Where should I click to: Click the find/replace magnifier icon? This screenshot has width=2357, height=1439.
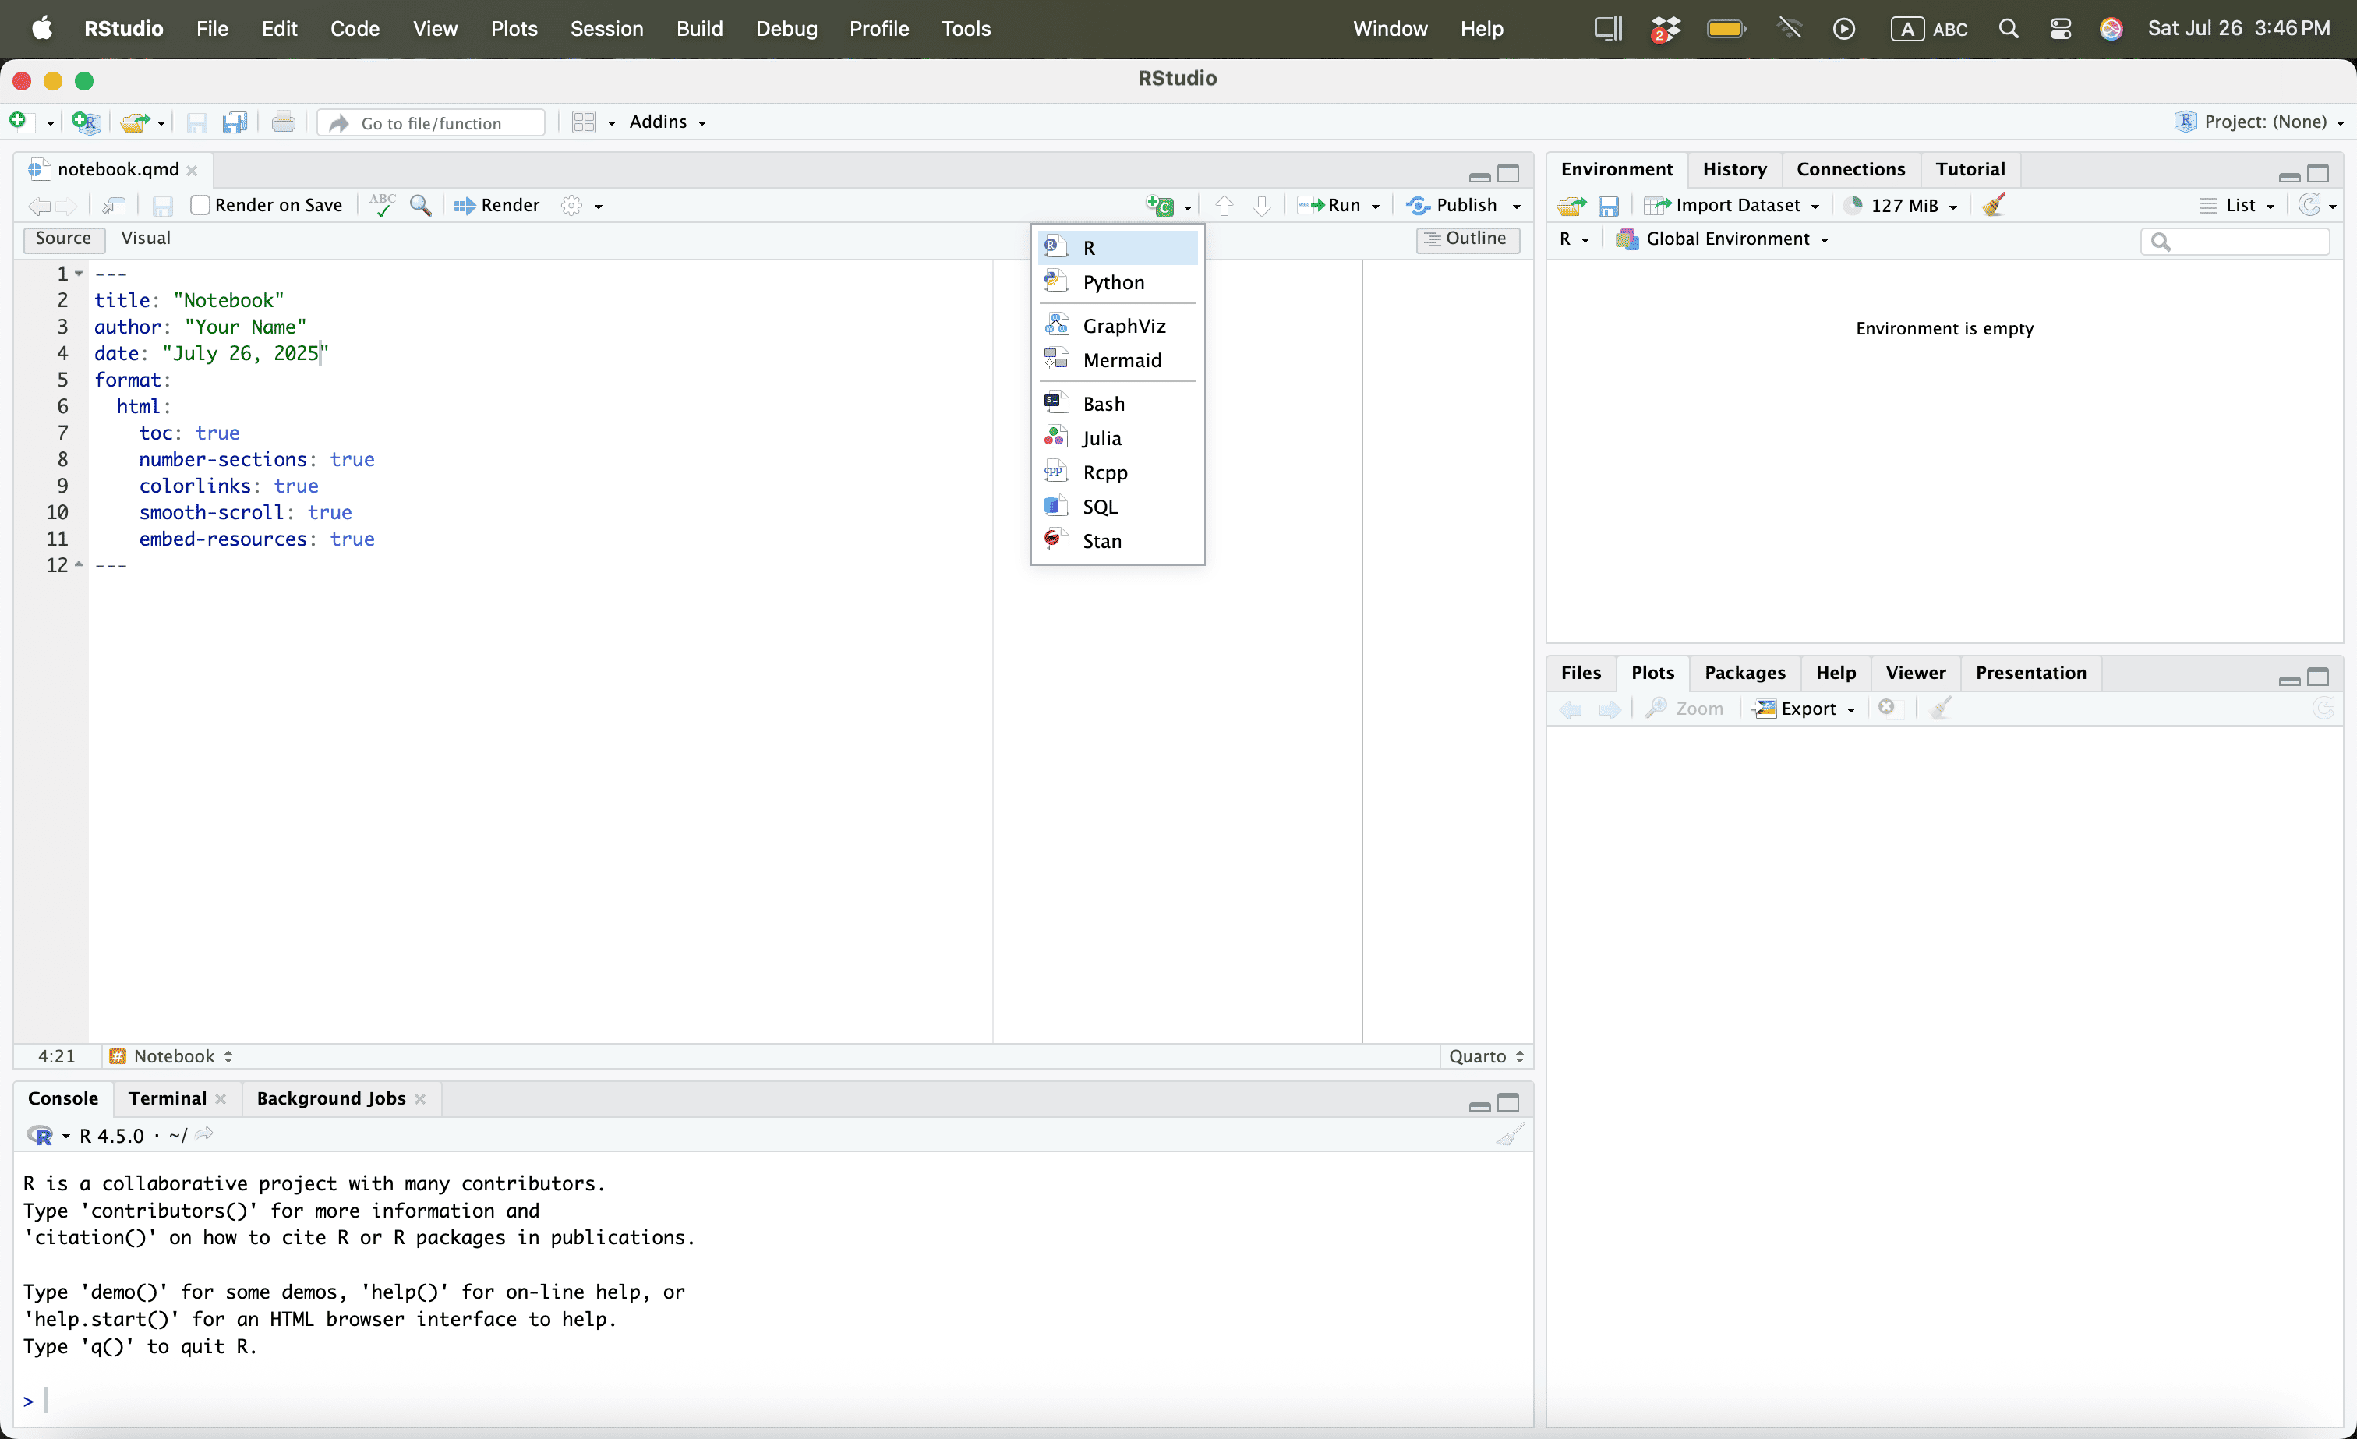420,205
